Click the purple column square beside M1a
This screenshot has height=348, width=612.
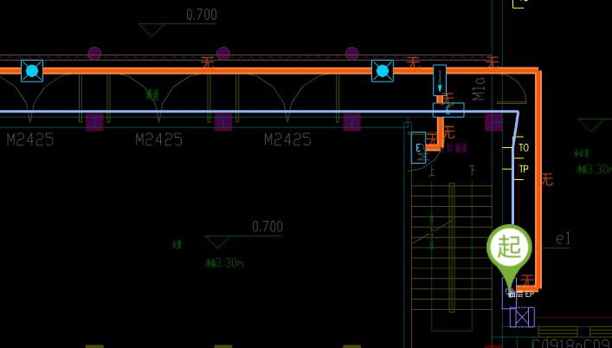pos(493,122)
